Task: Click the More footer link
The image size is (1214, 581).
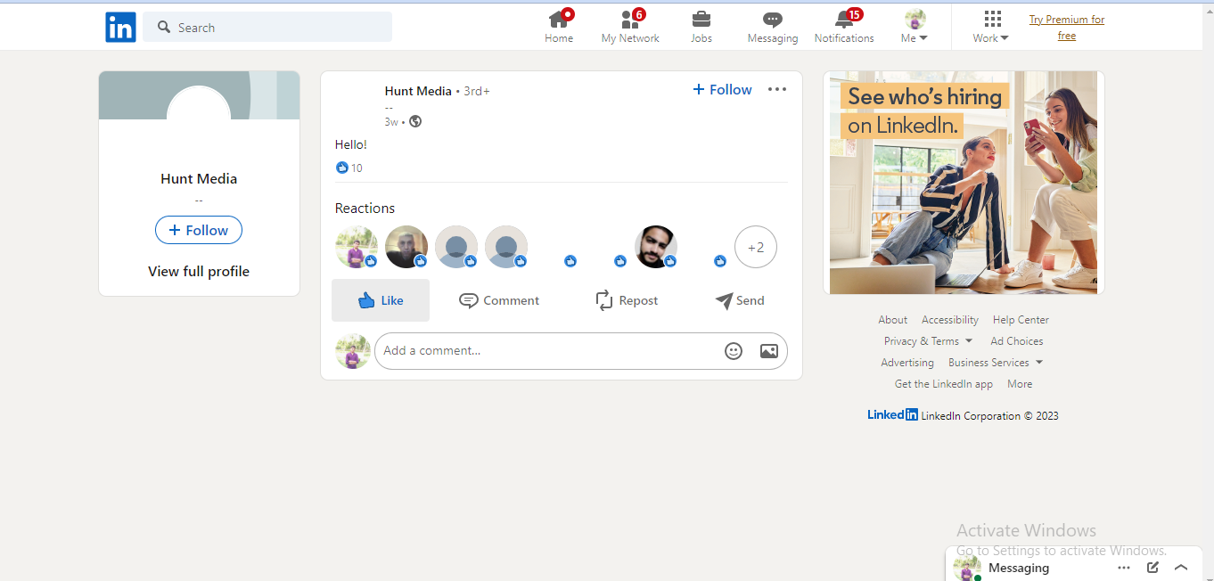Action: click(x=1020, y=384)
